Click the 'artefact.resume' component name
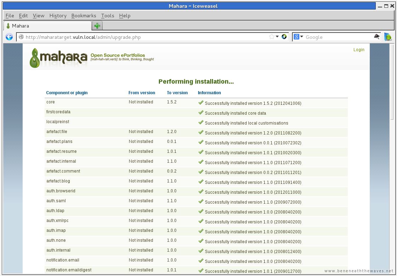397x276 pixels. click(x=62, y=151)
